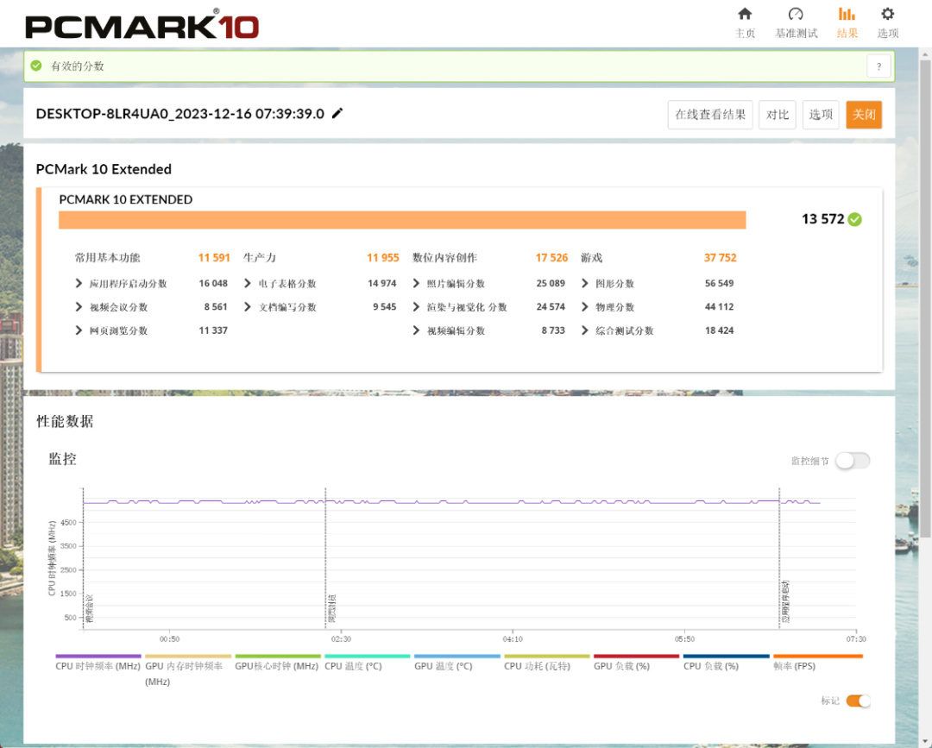Click the question mark help button
The image size is (932, 748).
tap(878, 66)
